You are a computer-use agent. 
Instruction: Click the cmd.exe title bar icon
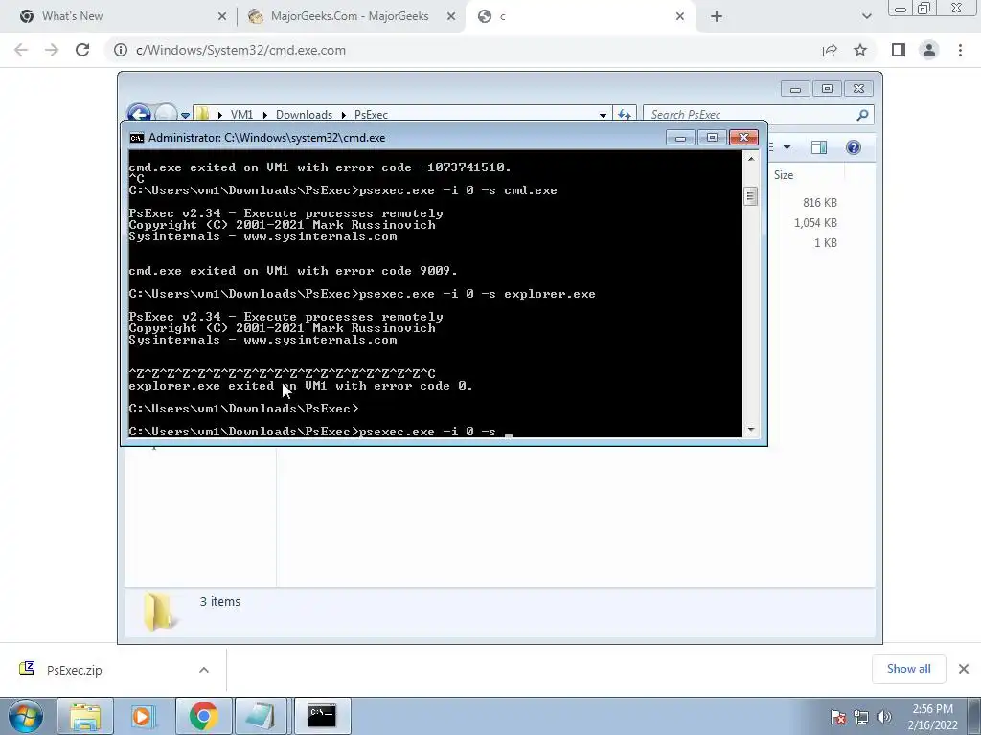click(x=136, y=138)
